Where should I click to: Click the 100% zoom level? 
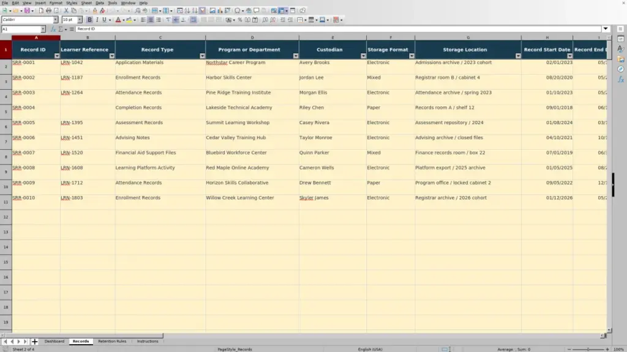click(x=618, y=349)
